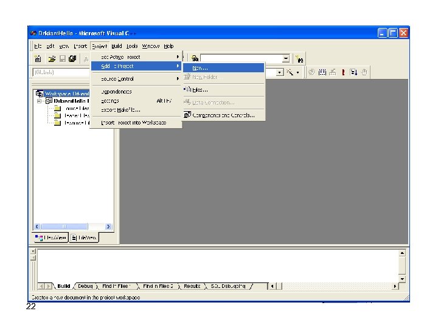
Task: Choose Export Makefile... in Project menu
Action: (x=136, y=110)
